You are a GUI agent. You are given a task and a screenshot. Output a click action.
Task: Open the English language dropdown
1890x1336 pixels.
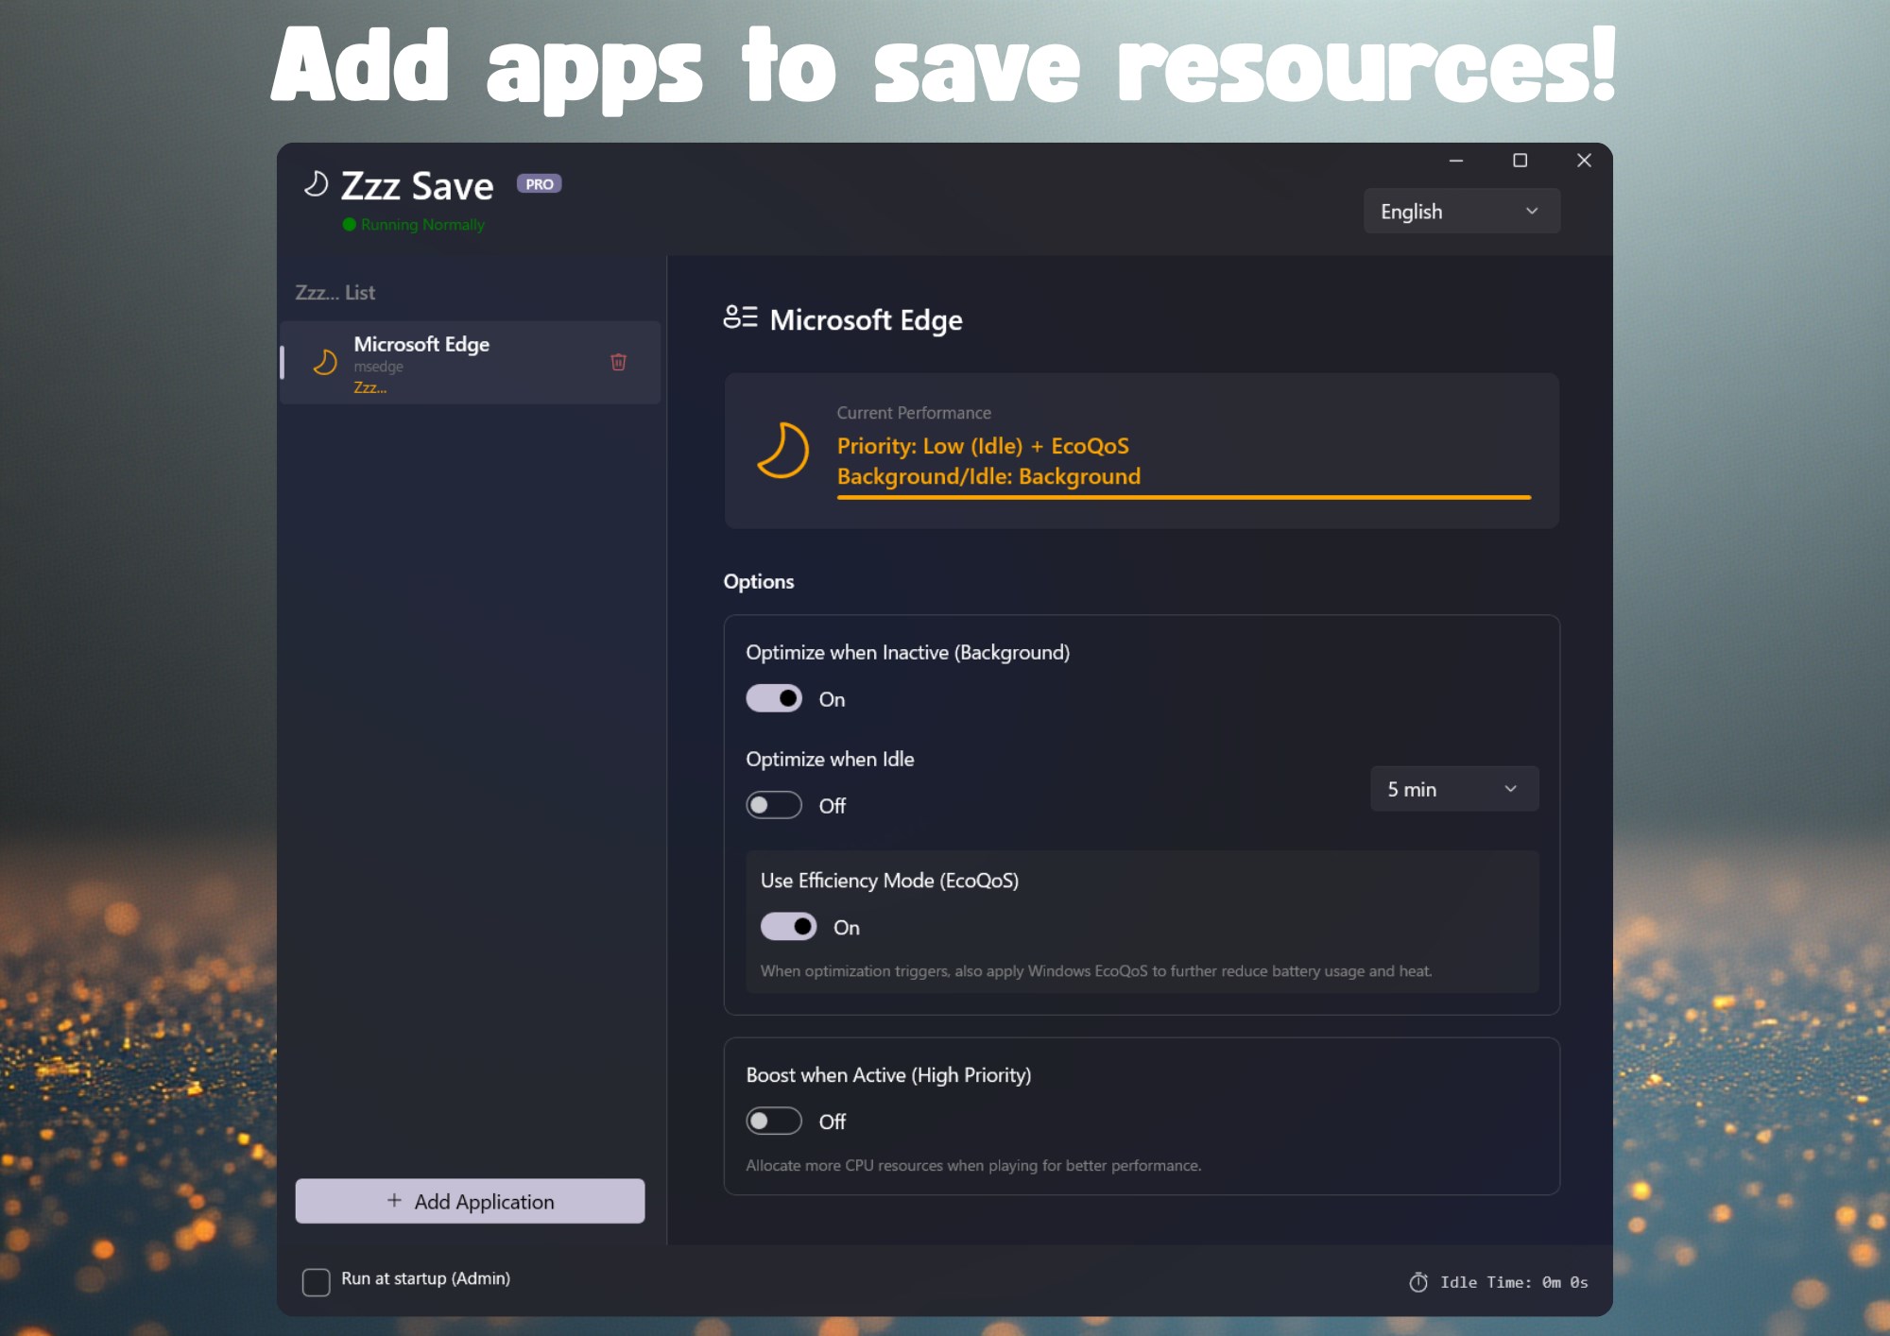[x=1461, y=211]
